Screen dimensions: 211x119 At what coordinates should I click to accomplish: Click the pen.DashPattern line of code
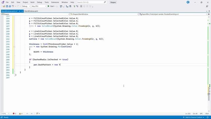click(47, 65)
